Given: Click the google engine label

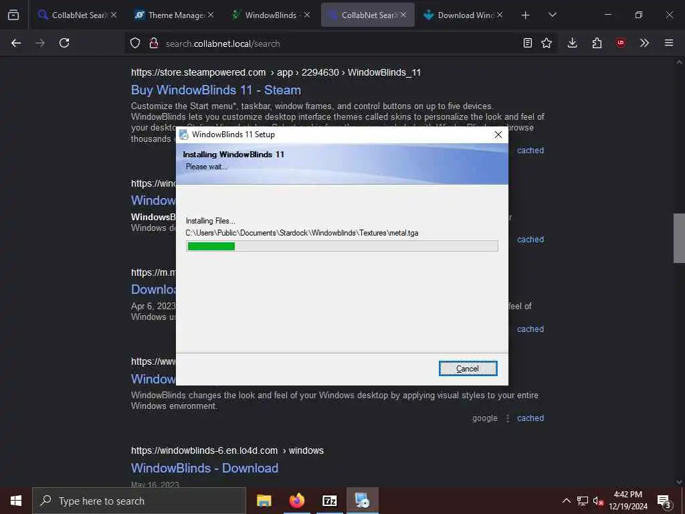Looking at the screenshot, I should click(484, 418).
